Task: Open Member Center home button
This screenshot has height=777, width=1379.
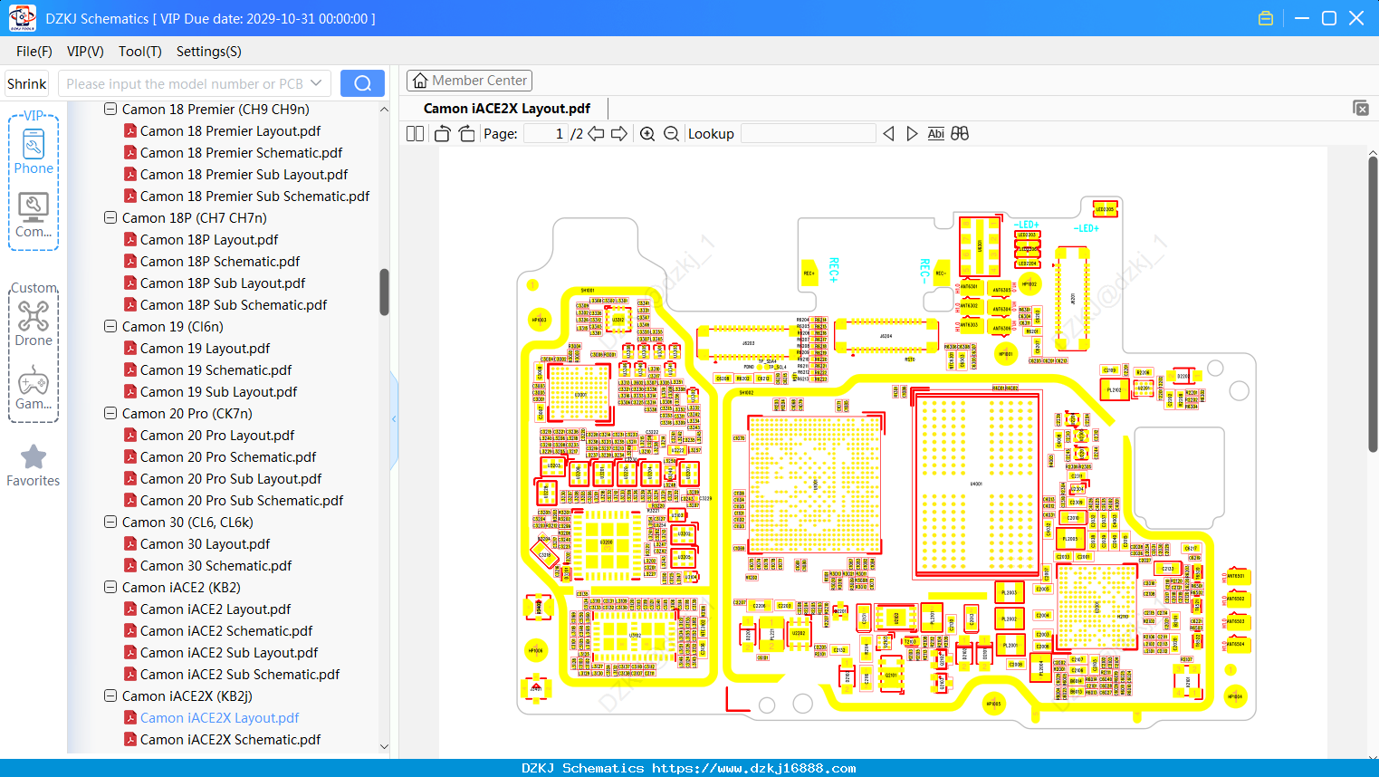Action: tap(469, 81)
